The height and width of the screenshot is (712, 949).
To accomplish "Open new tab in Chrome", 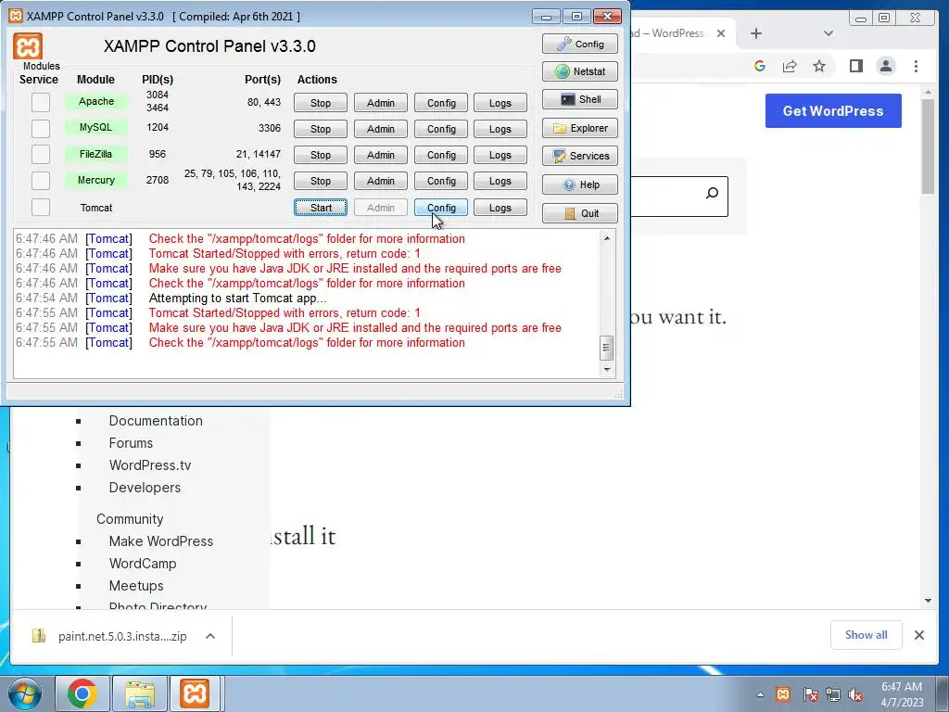I will tap(756, 33).
